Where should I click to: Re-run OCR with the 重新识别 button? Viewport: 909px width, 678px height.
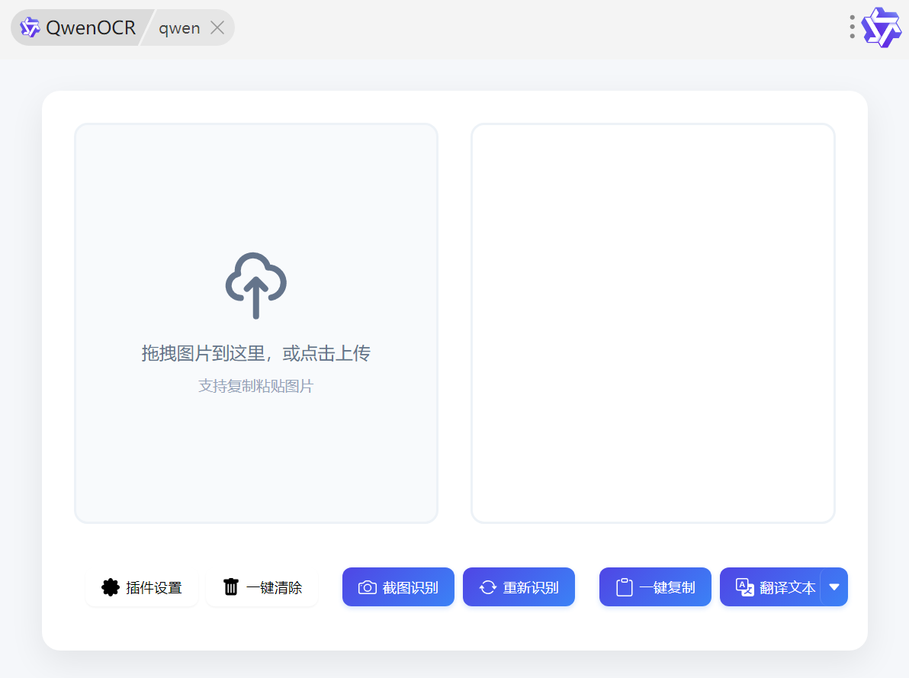tap(519, 587)
